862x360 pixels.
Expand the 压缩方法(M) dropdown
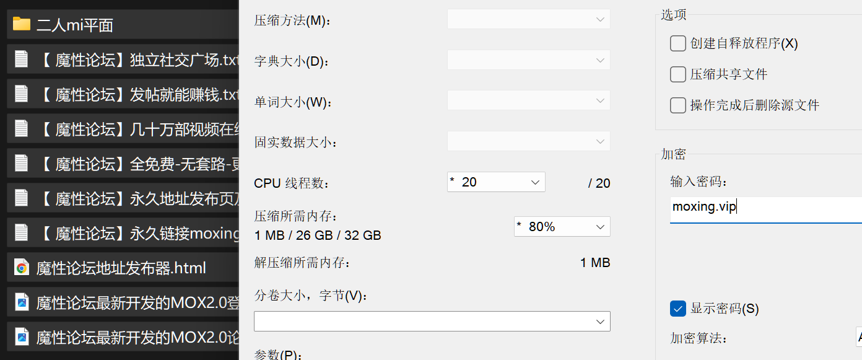coord(528,19)
